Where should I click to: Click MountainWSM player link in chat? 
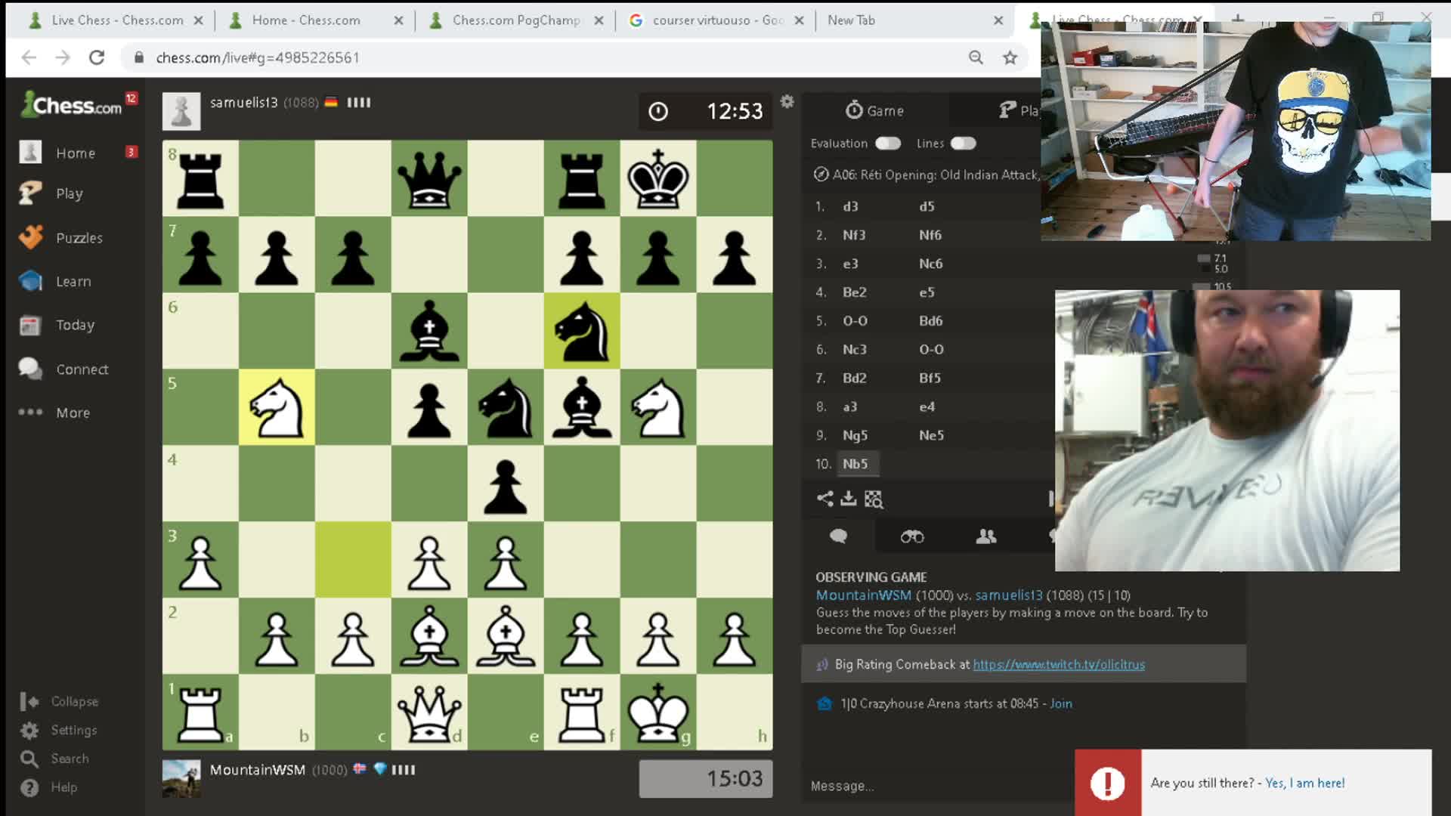863,595
